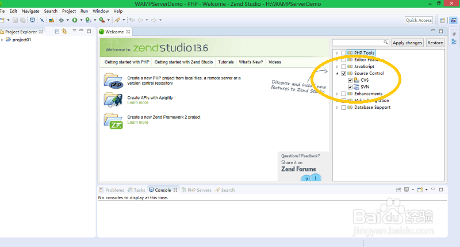Check the Enhancements checkbox

[343, 94]
